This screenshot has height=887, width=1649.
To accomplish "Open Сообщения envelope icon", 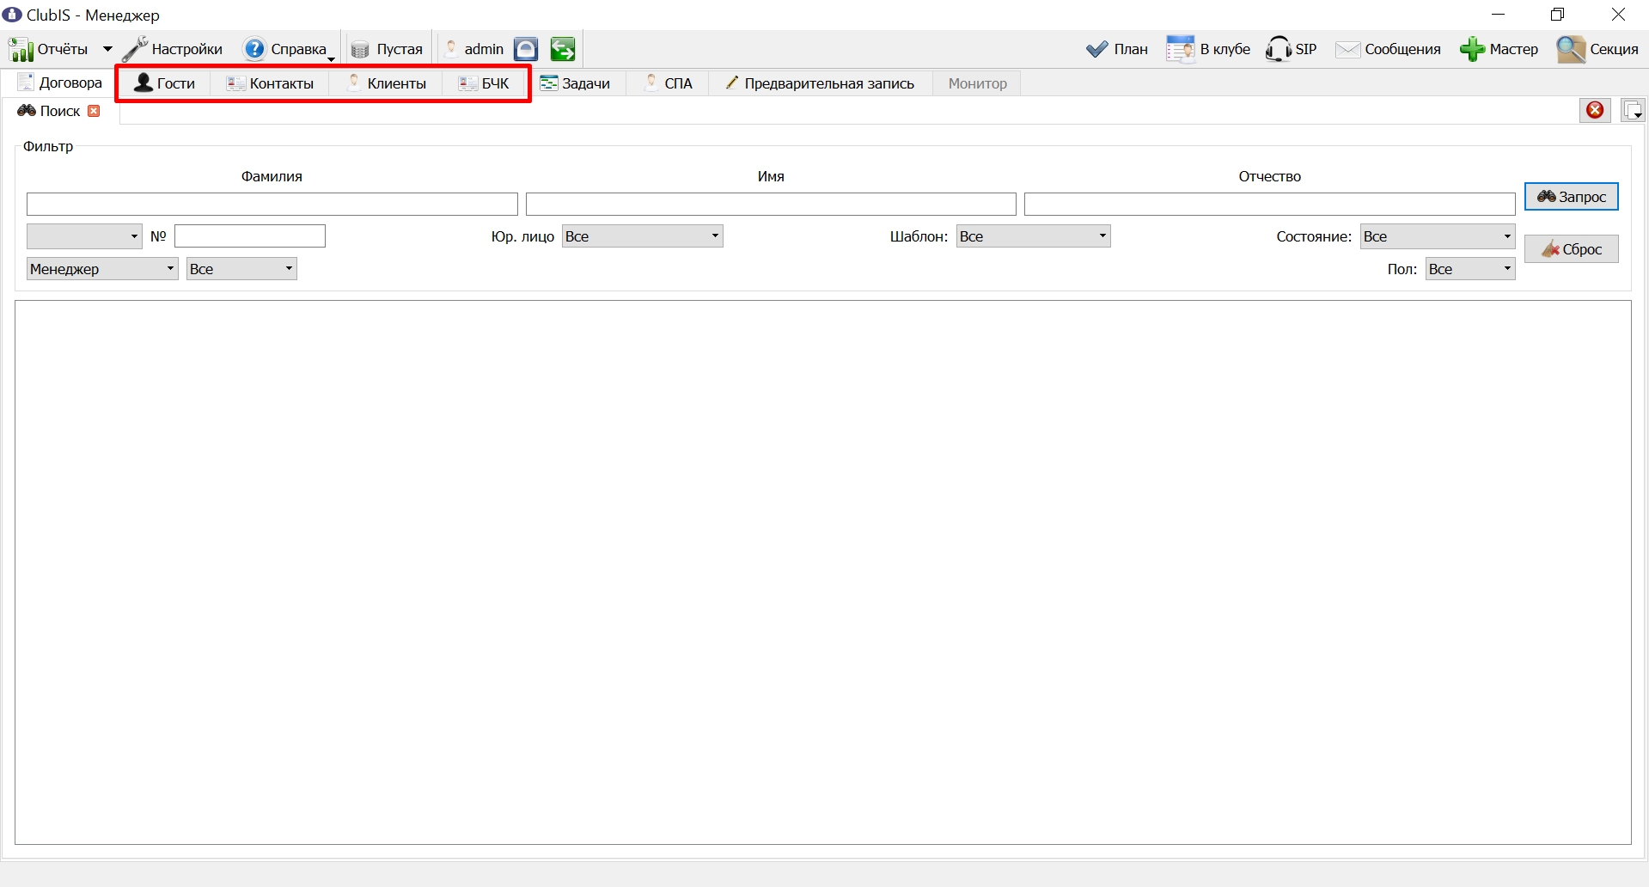I will click(1347, 49).
